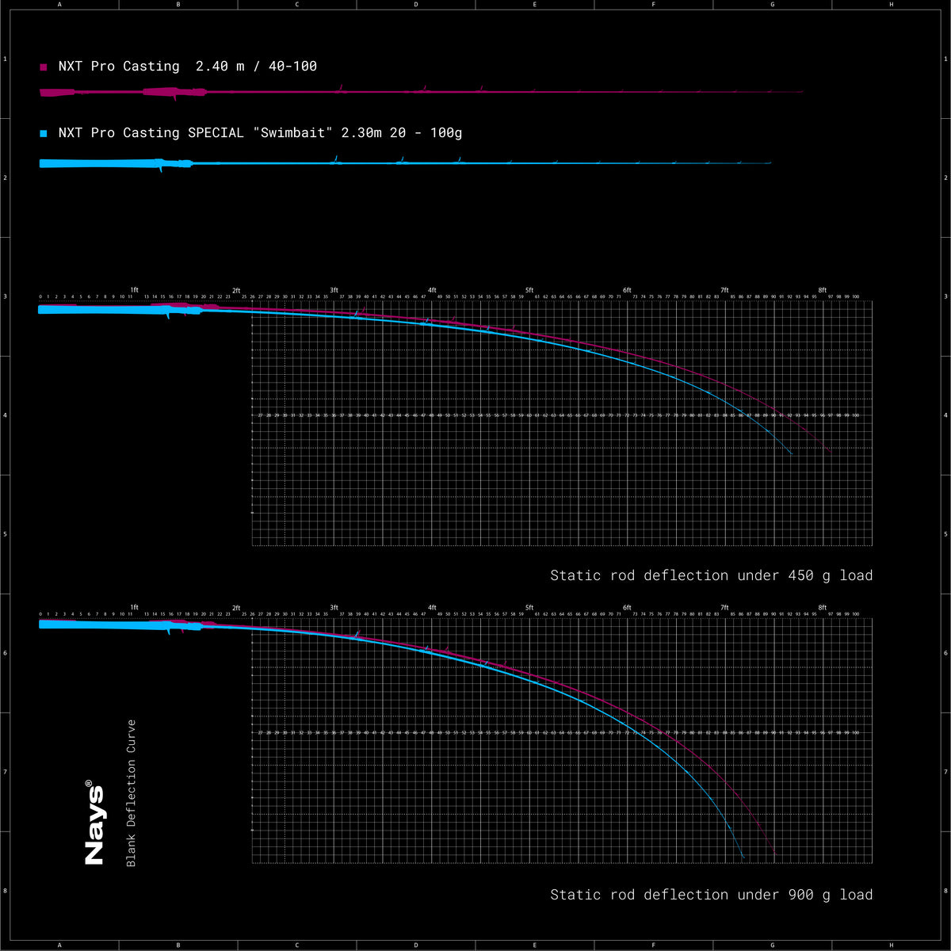Click the "4ft" ruler mark above the 450 g chart
This screenshot has height=951, width=951.
432,291
